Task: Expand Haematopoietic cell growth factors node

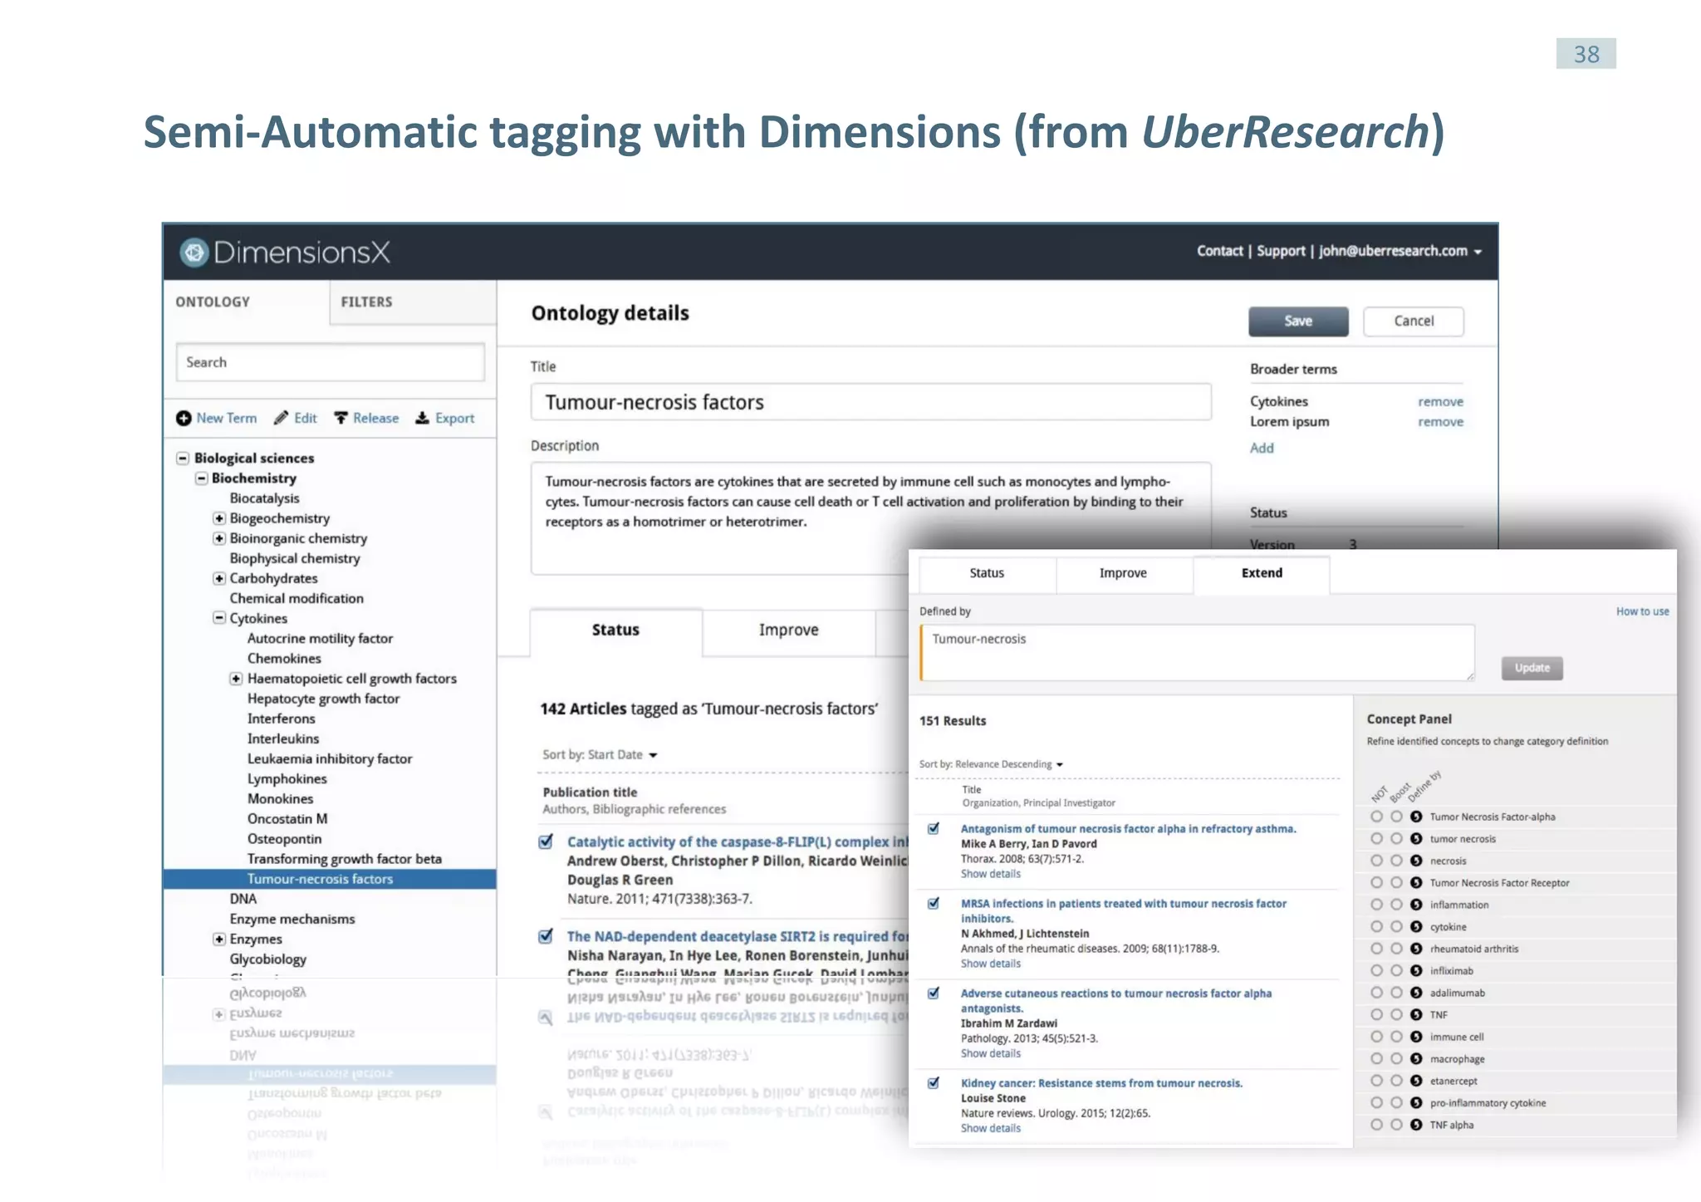Action: pos(237,679)
